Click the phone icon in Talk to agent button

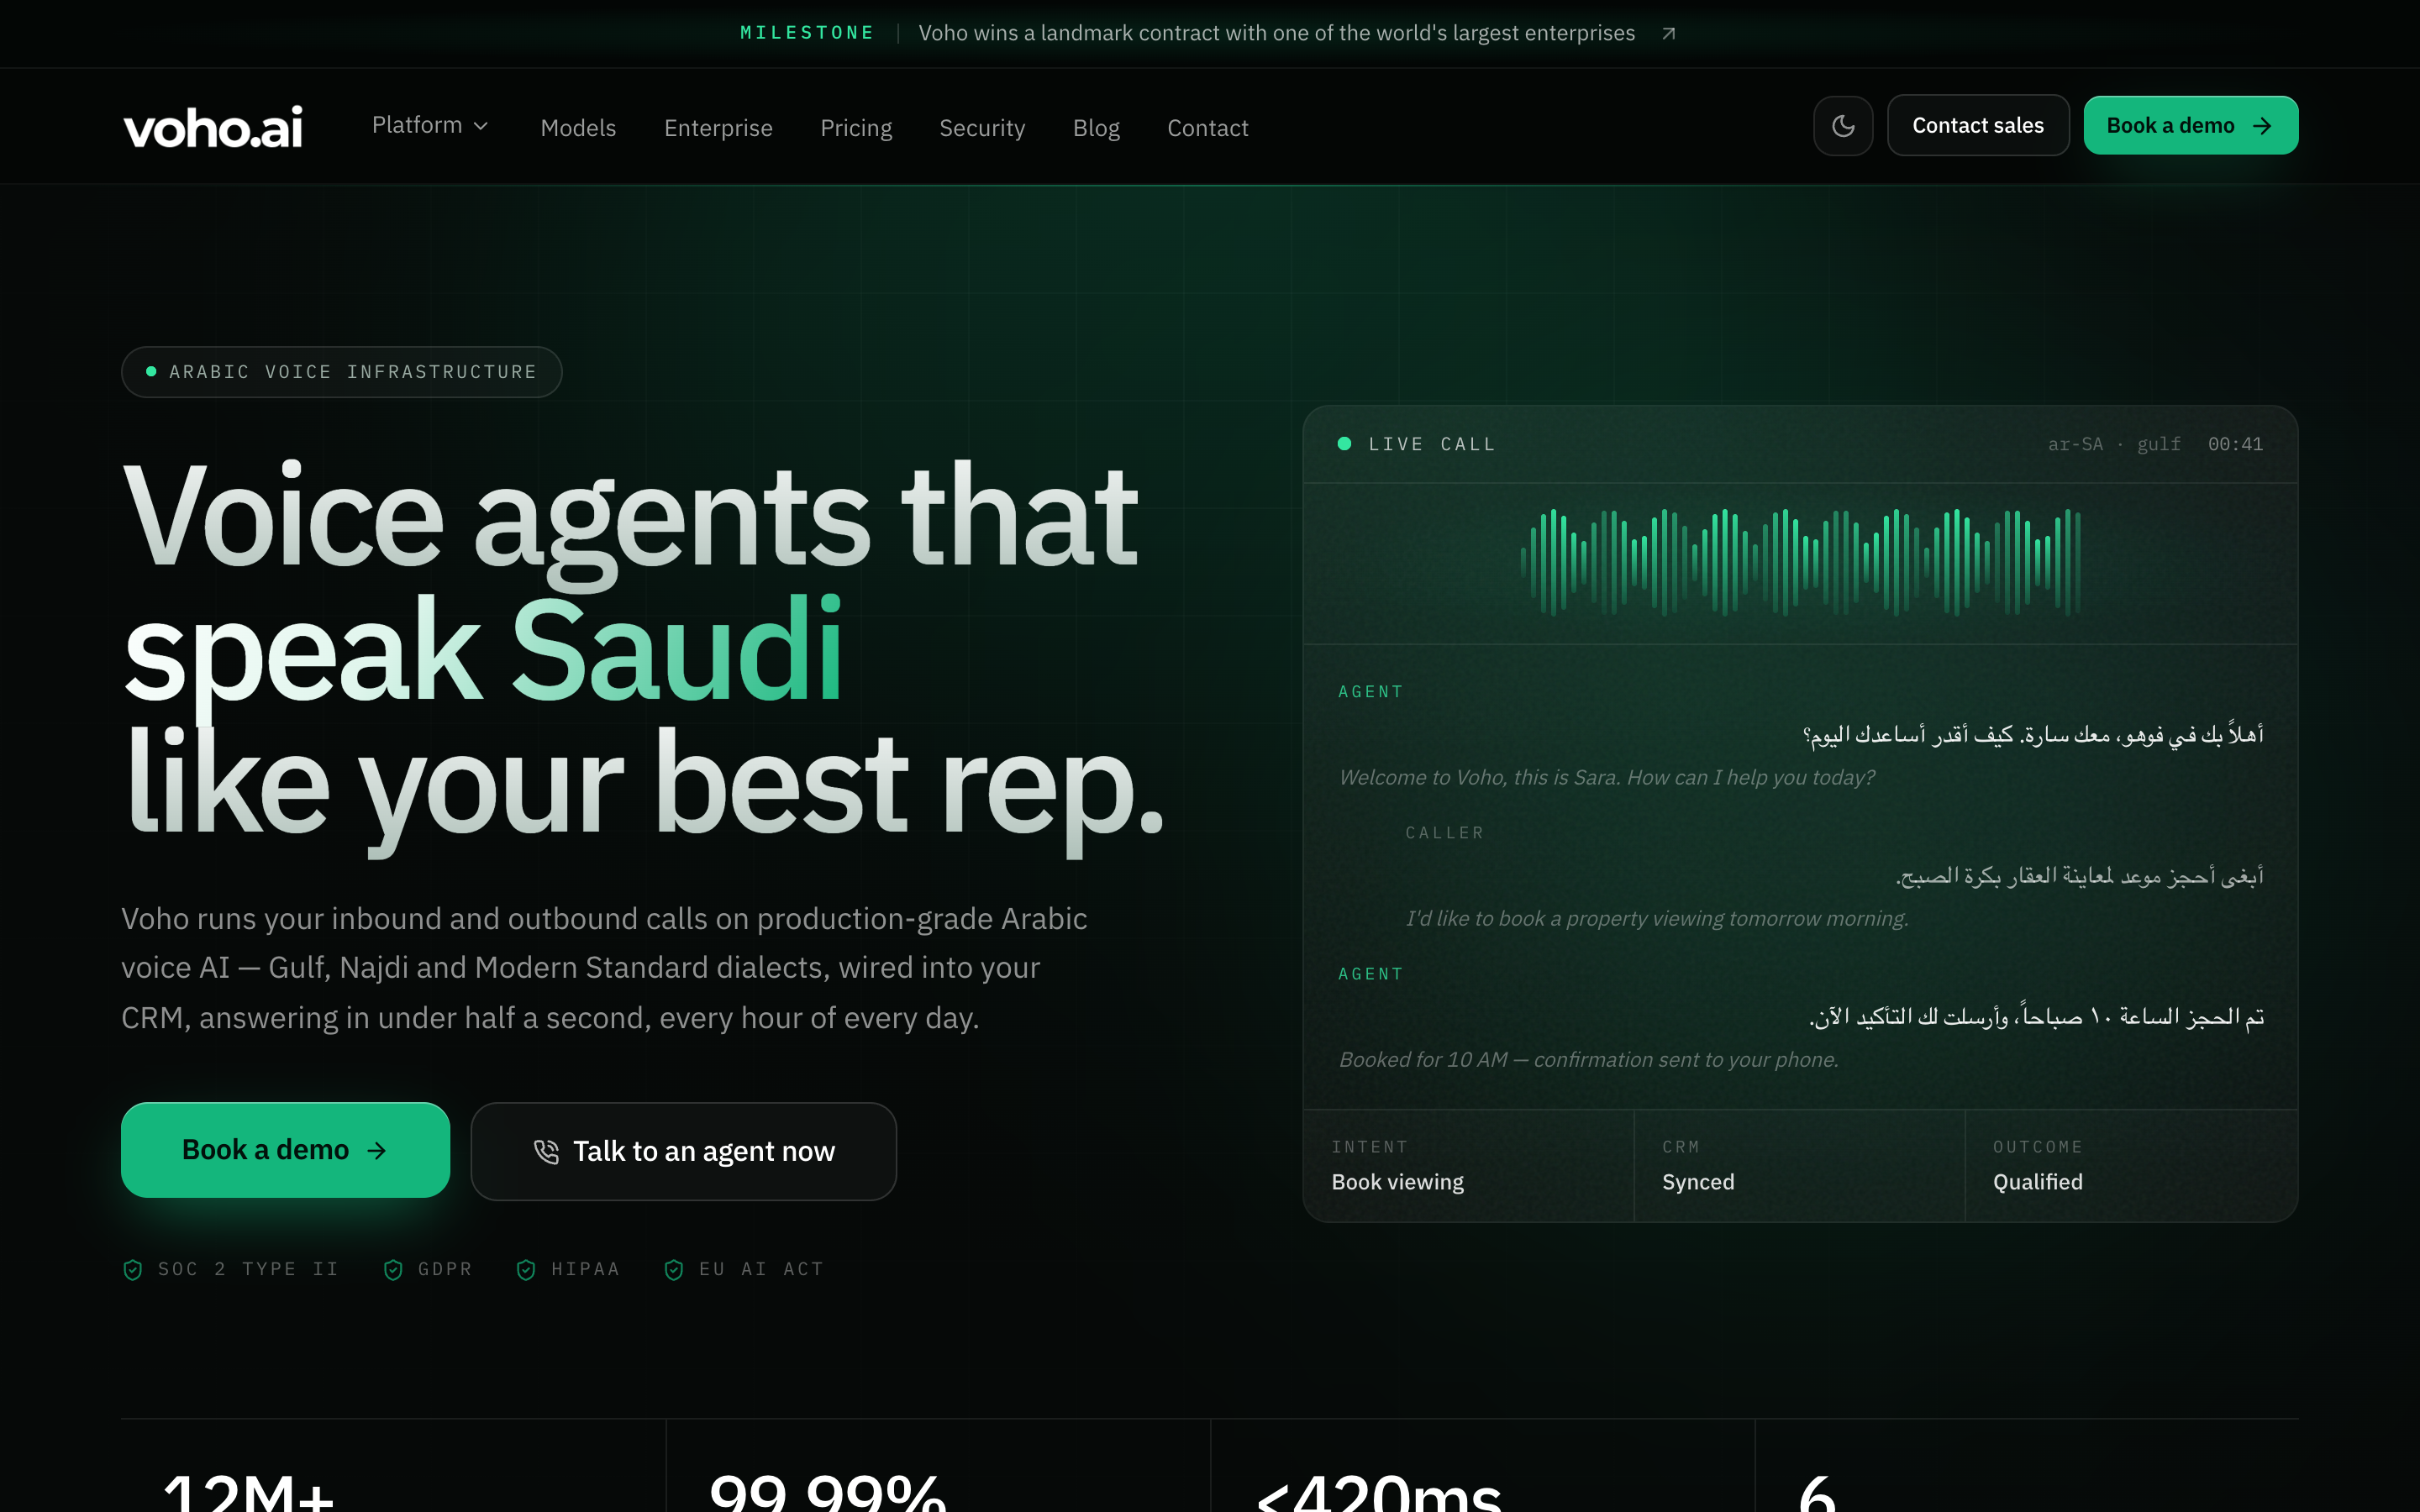coord(546,1152)
